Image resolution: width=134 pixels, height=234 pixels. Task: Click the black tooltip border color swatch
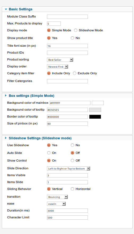[95, 117]
